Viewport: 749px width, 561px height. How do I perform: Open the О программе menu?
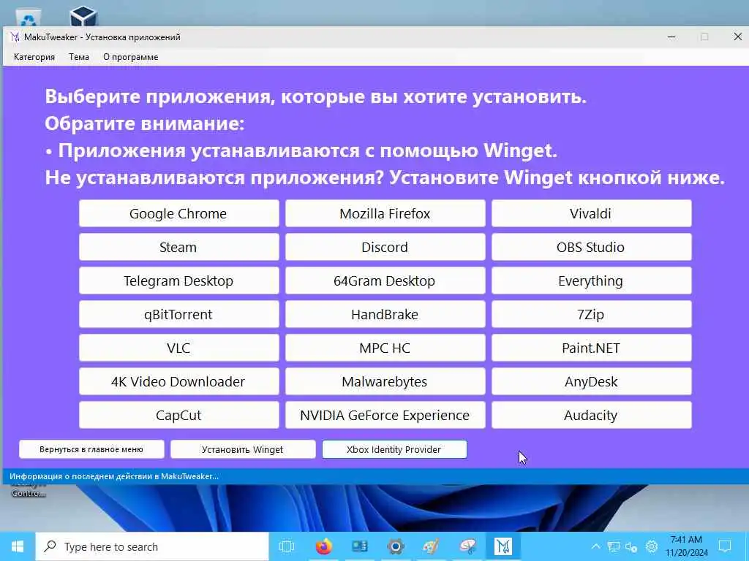coord(130,57)
